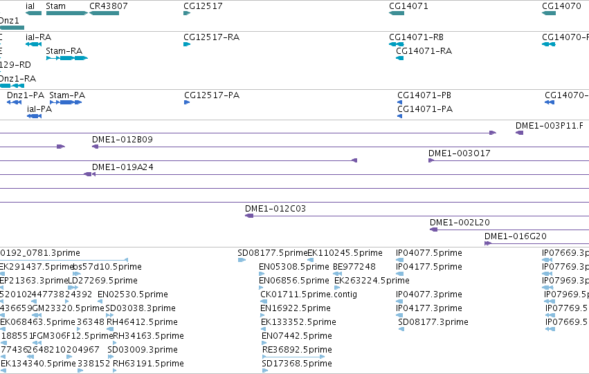Screen dimensions: 589x374
Task: Click the DME1-012B09 clone label
Action: click(x=123, y=140)
